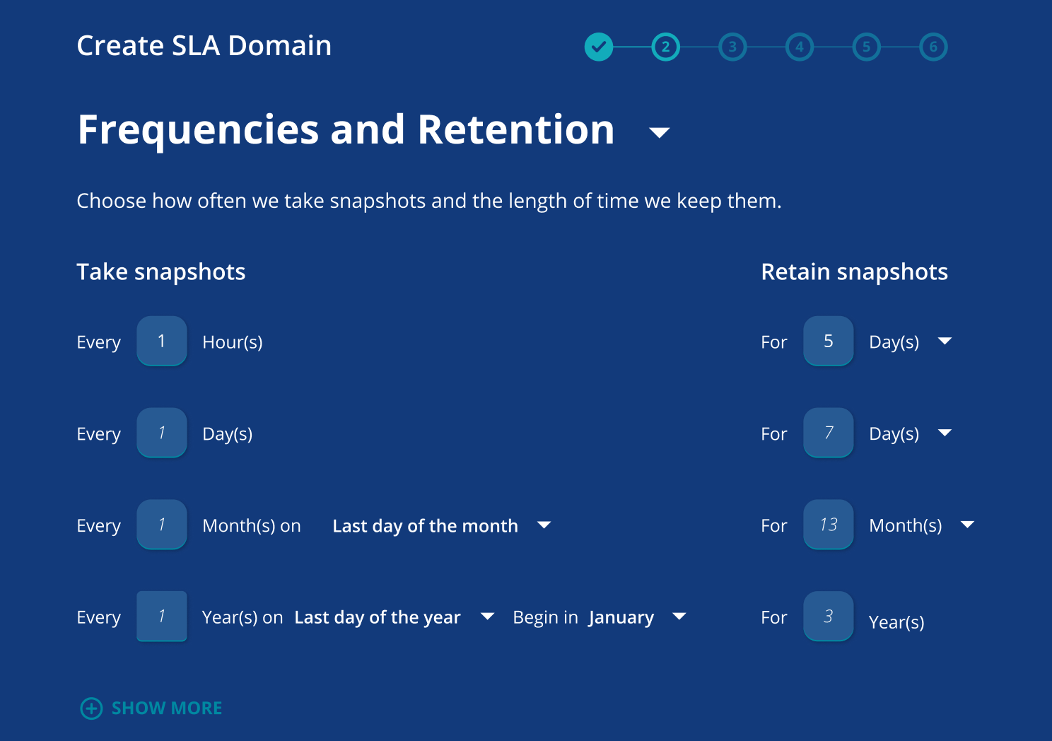1052x741 pixels.
Task: Choose a different Begin in month from January
Action: 679,617
